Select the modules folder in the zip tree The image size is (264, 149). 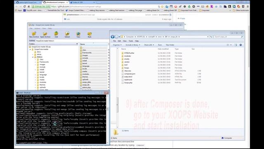(x=43, y=82)
